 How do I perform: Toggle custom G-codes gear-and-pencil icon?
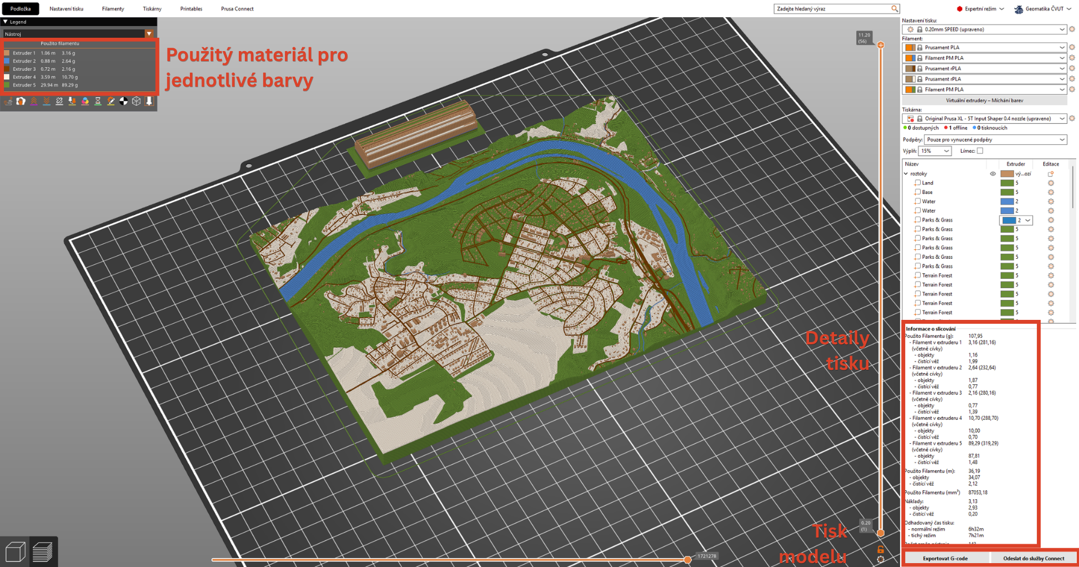(111, 101)
